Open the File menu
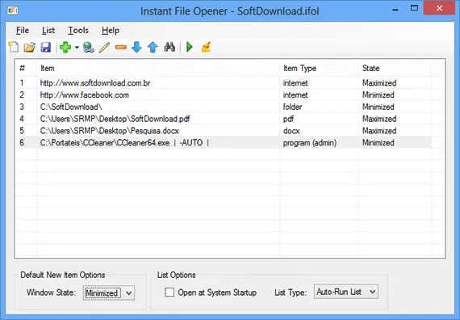Screen dimensions: 460x320 [23, 30]
